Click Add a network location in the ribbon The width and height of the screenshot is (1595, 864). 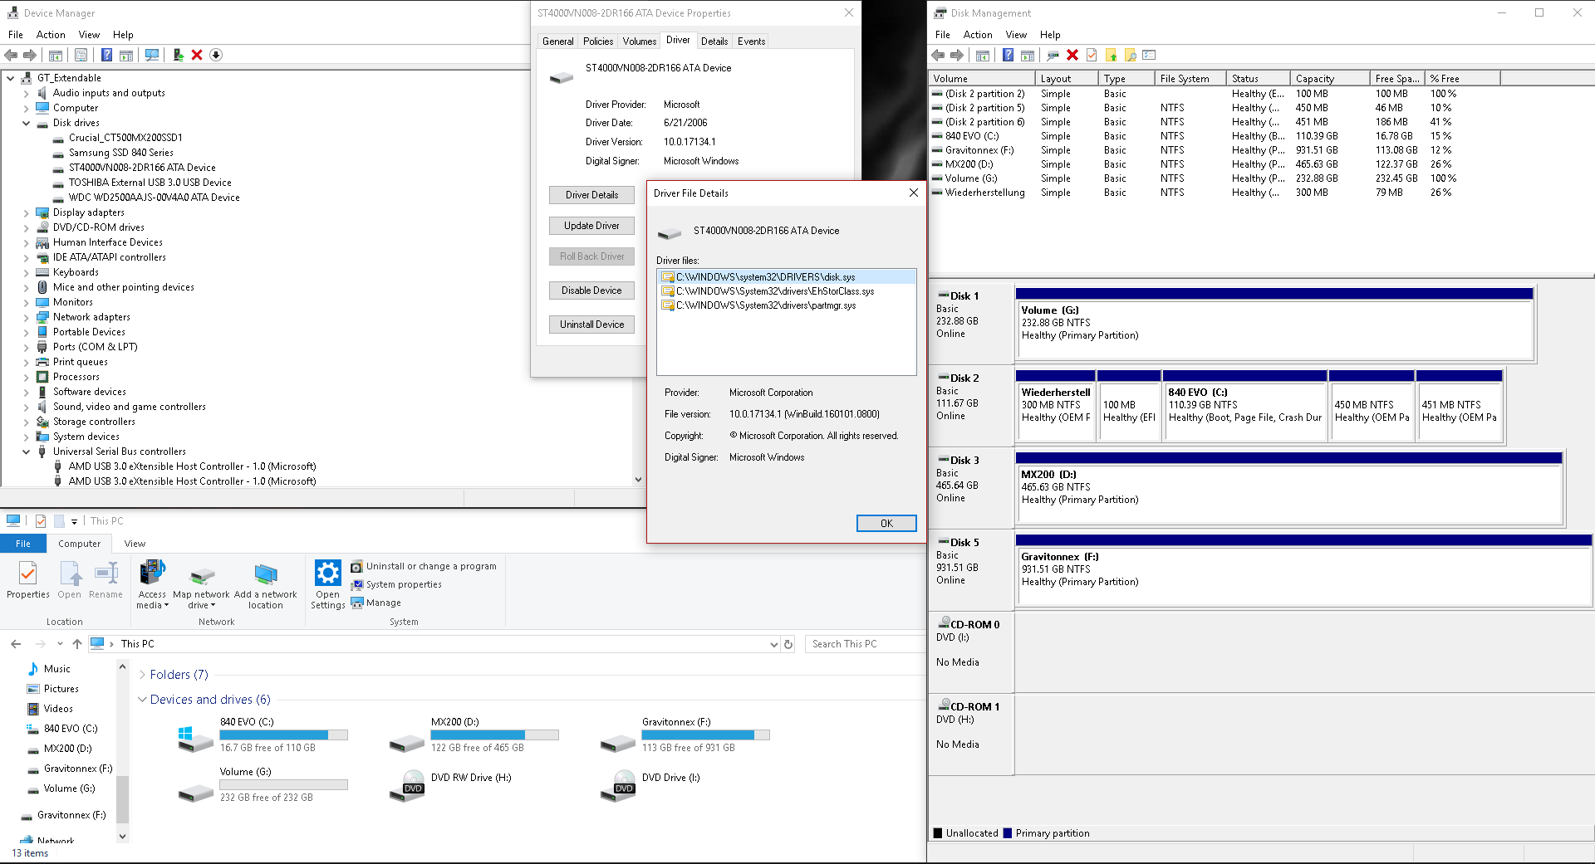pyautogui.click(x=266, y=586)
